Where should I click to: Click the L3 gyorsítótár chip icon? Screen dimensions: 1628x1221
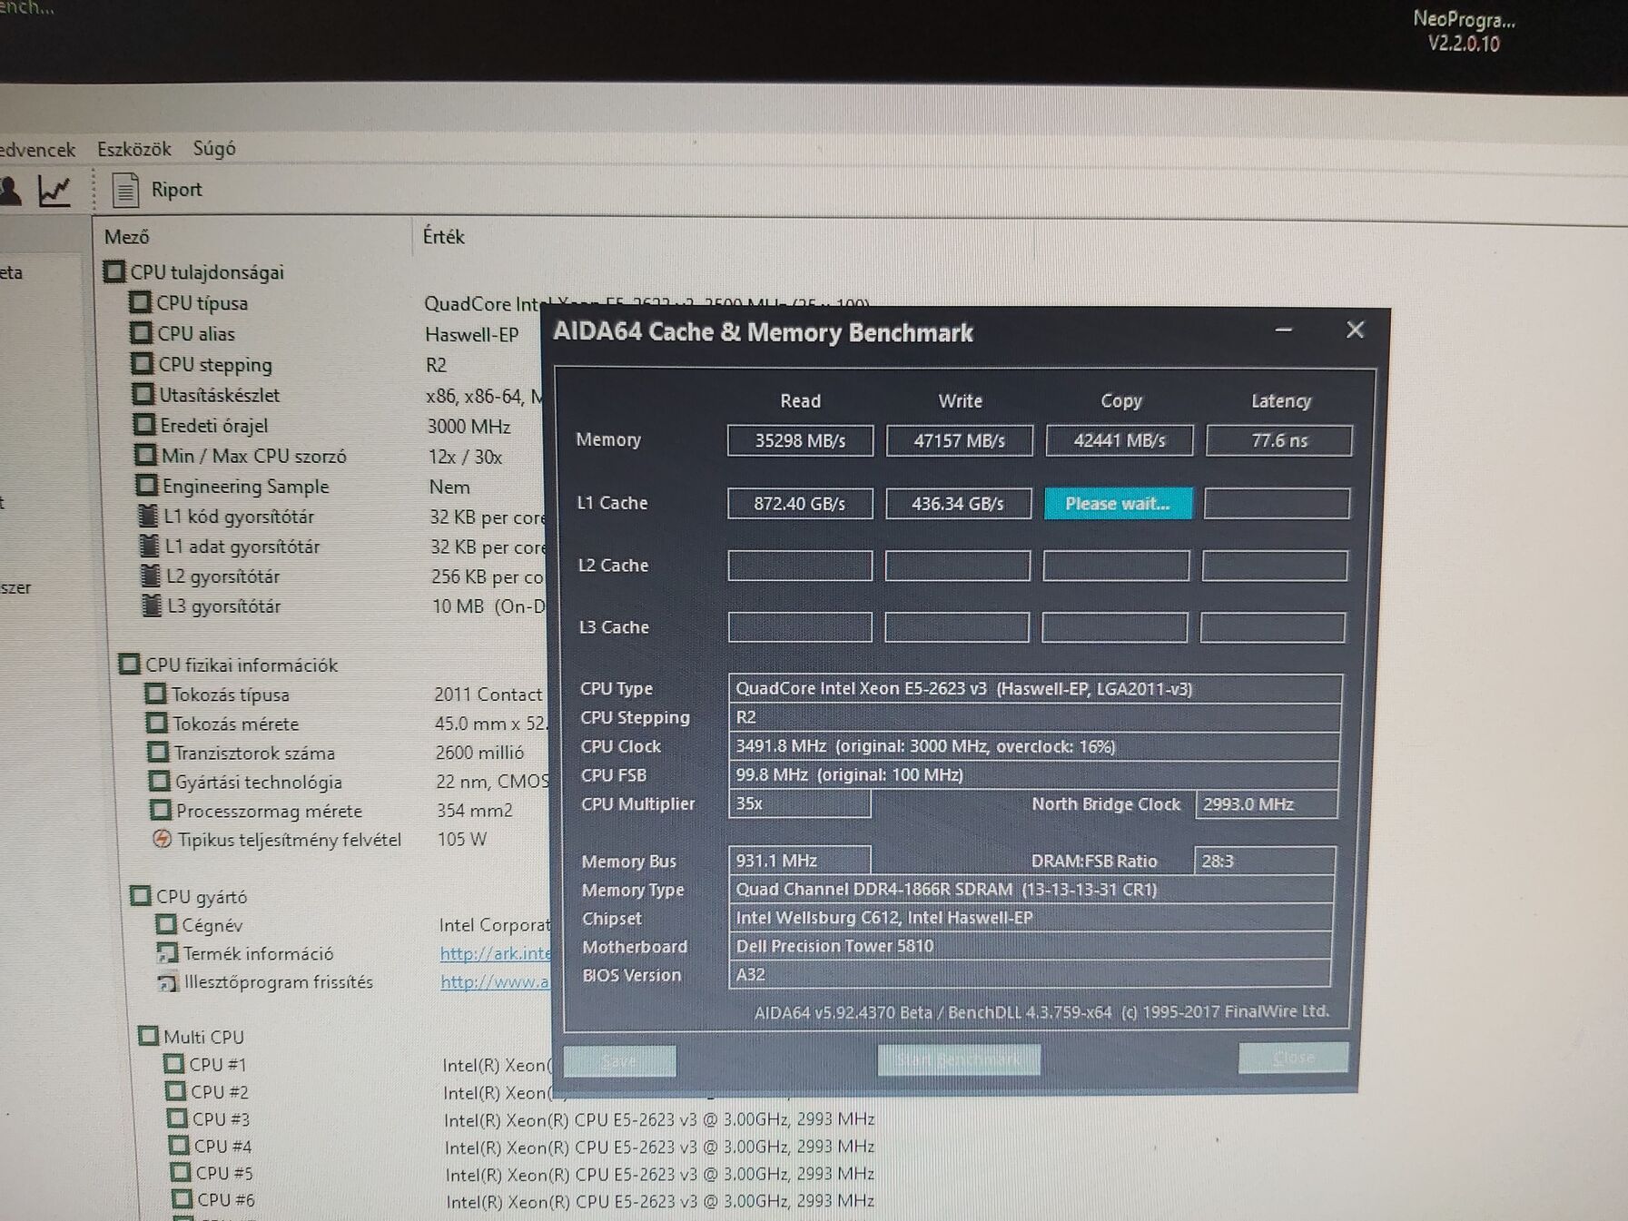(153, 606)
